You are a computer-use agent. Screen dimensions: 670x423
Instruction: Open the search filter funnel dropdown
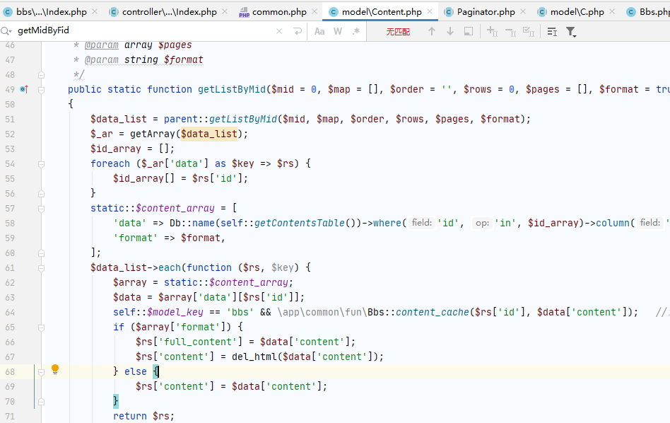tap(571, 32)
